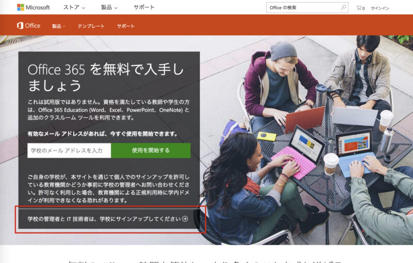This screenshot has width=413, height=263.
Task: Expand 製品 dropdown in the orange Office bar
Action: (58, 26)
